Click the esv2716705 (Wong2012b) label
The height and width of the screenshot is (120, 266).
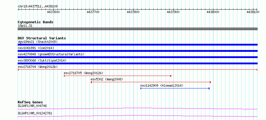(x=83, y=73)
